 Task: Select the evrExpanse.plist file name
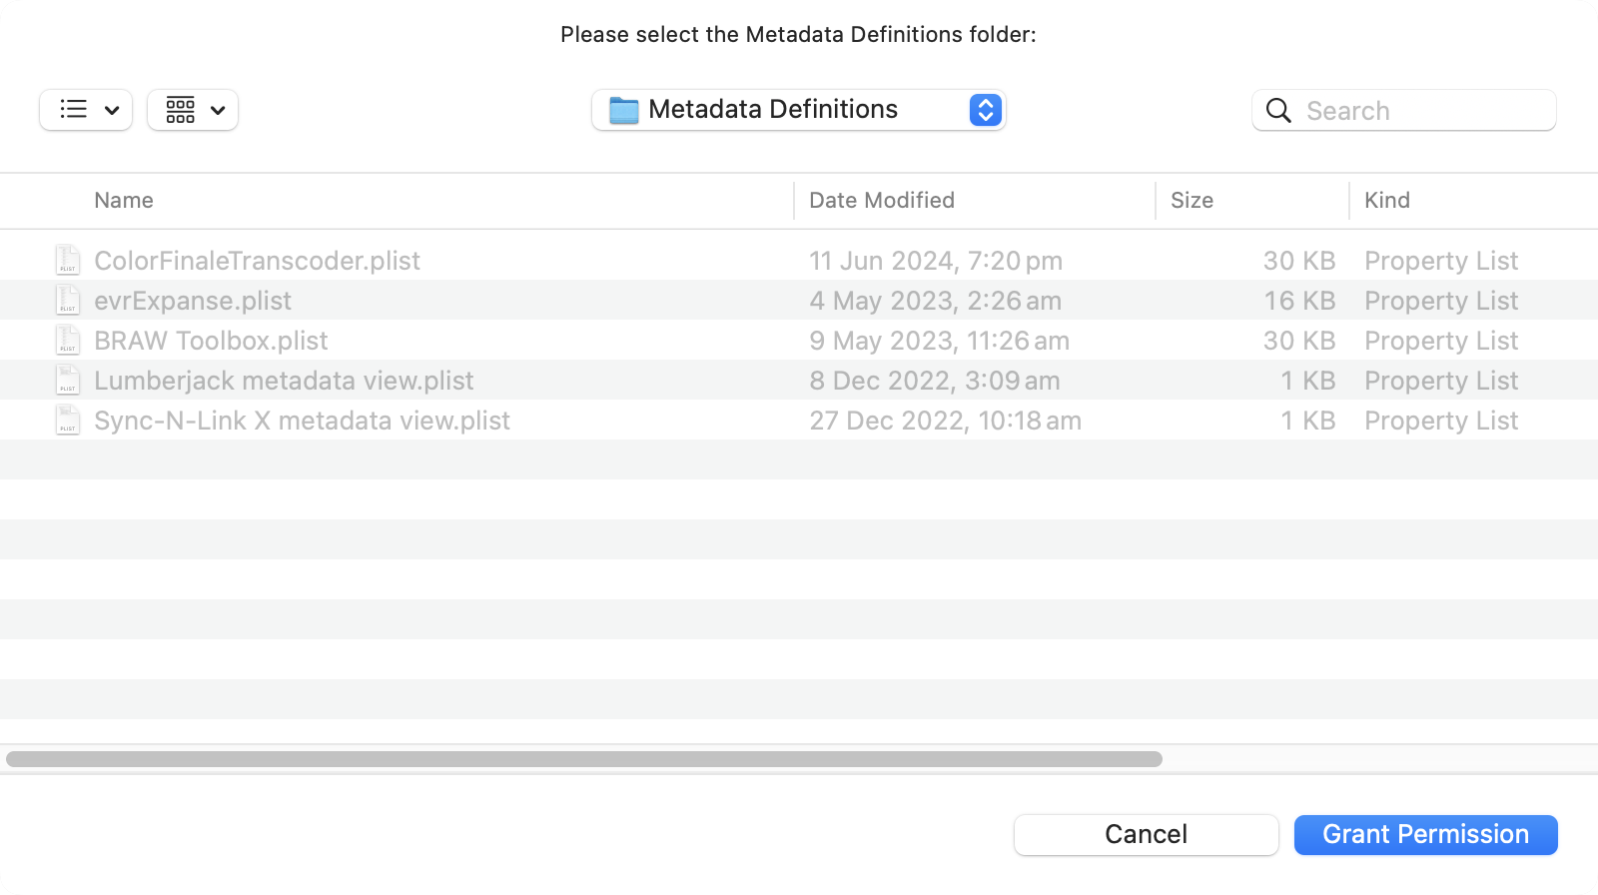pyautogui.click(x=193, y=301)
